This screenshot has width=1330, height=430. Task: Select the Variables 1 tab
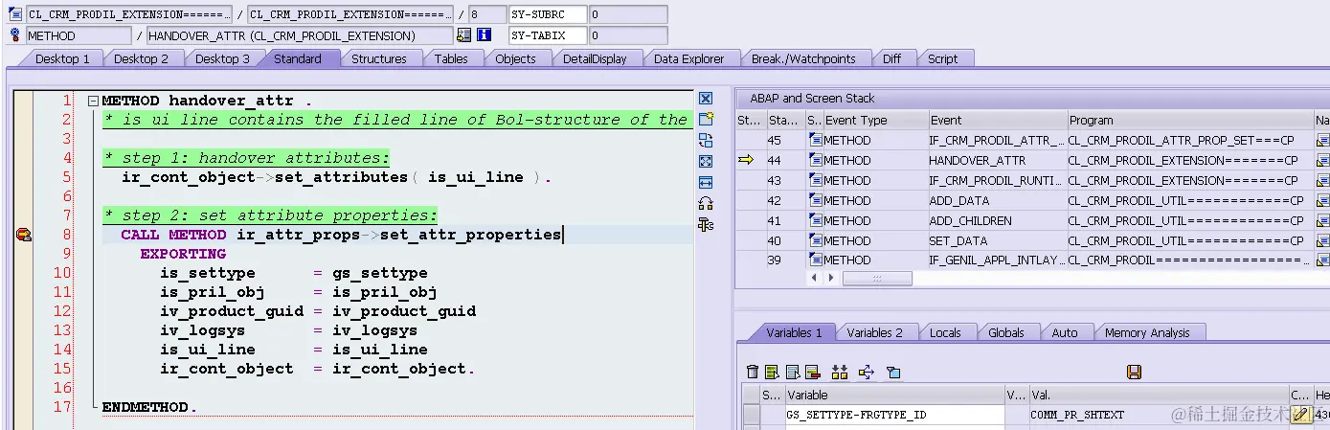794,332
